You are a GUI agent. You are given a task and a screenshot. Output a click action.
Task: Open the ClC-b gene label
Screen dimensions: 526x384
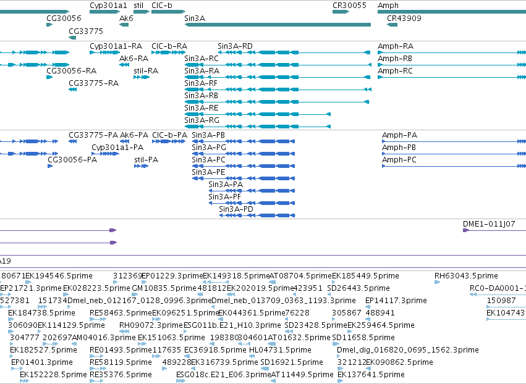tap(162, 6)
